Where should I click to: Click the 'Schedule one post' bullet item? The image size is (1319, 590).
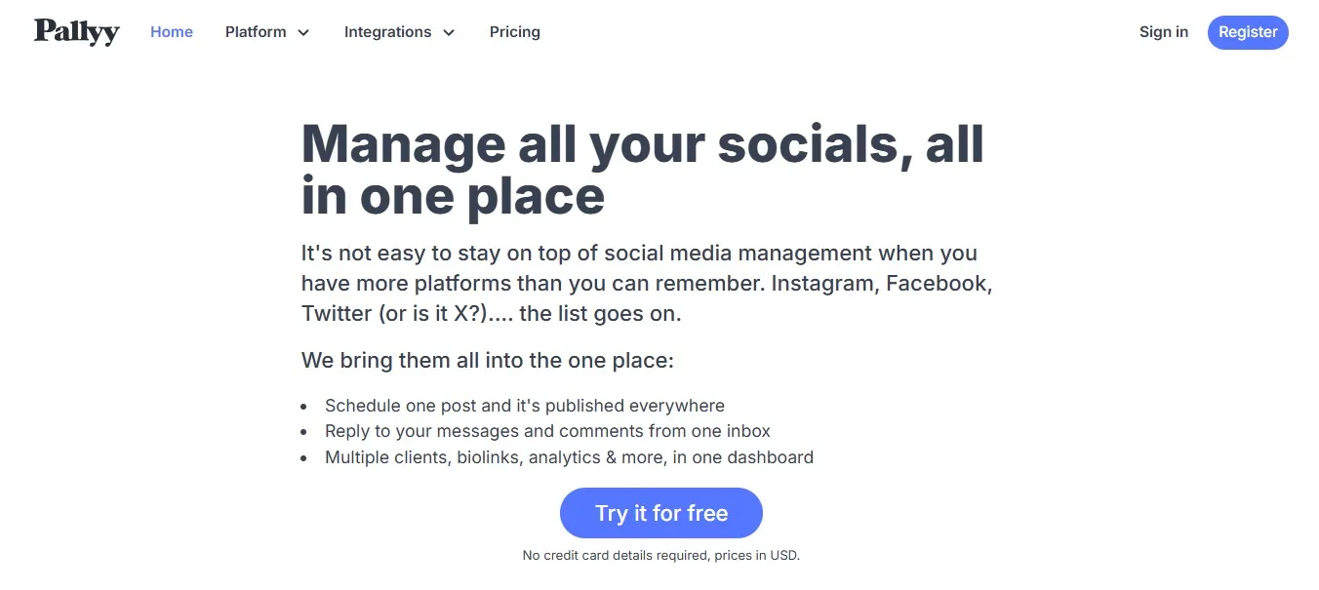click(524, 405)
